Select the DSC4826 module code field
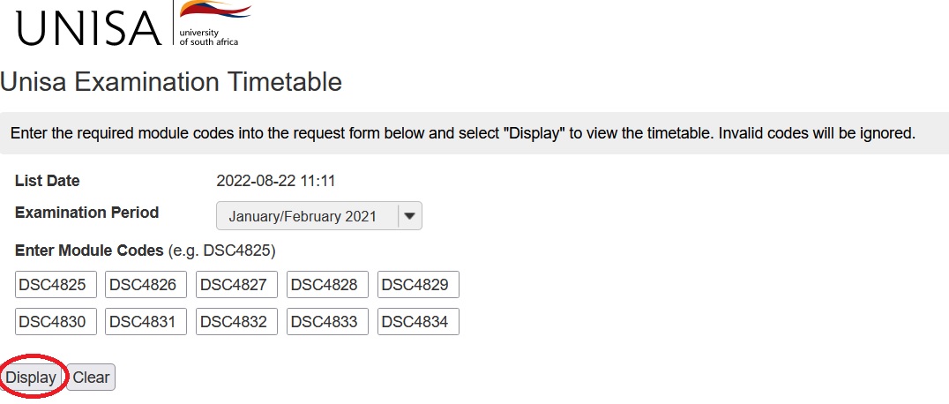Image resolution: width=949 pixels, height=404 pixels. [x=146, y=285]
